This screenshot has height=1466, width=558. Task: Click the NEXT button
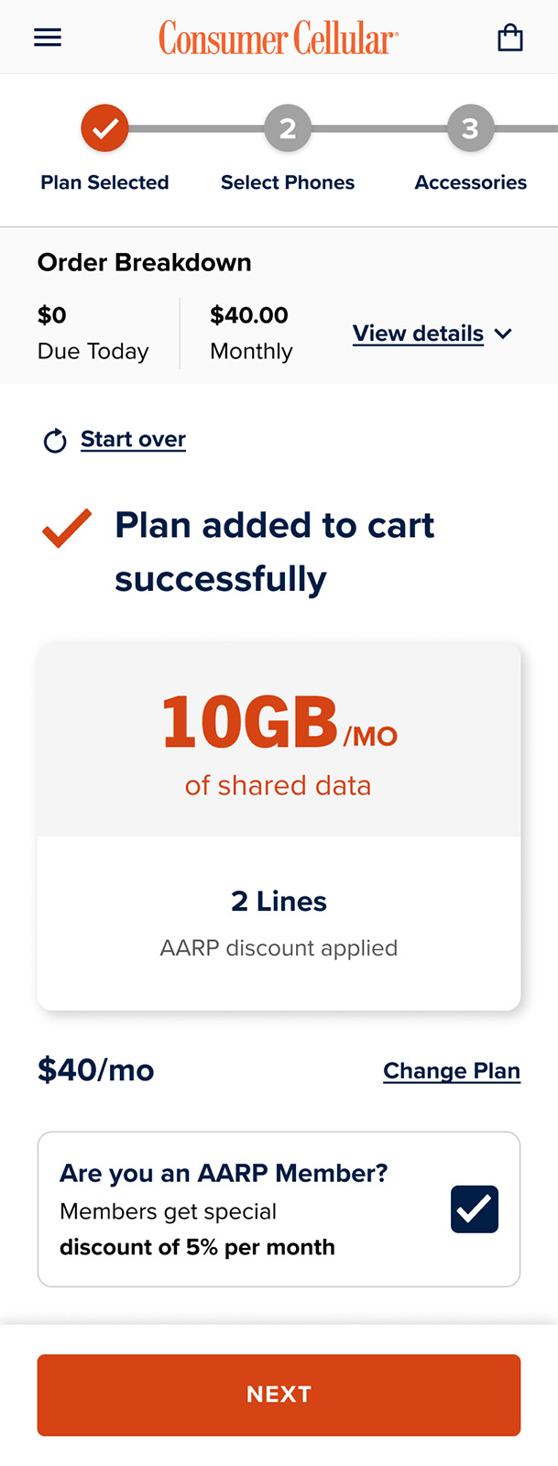[x=279, y=1395]
